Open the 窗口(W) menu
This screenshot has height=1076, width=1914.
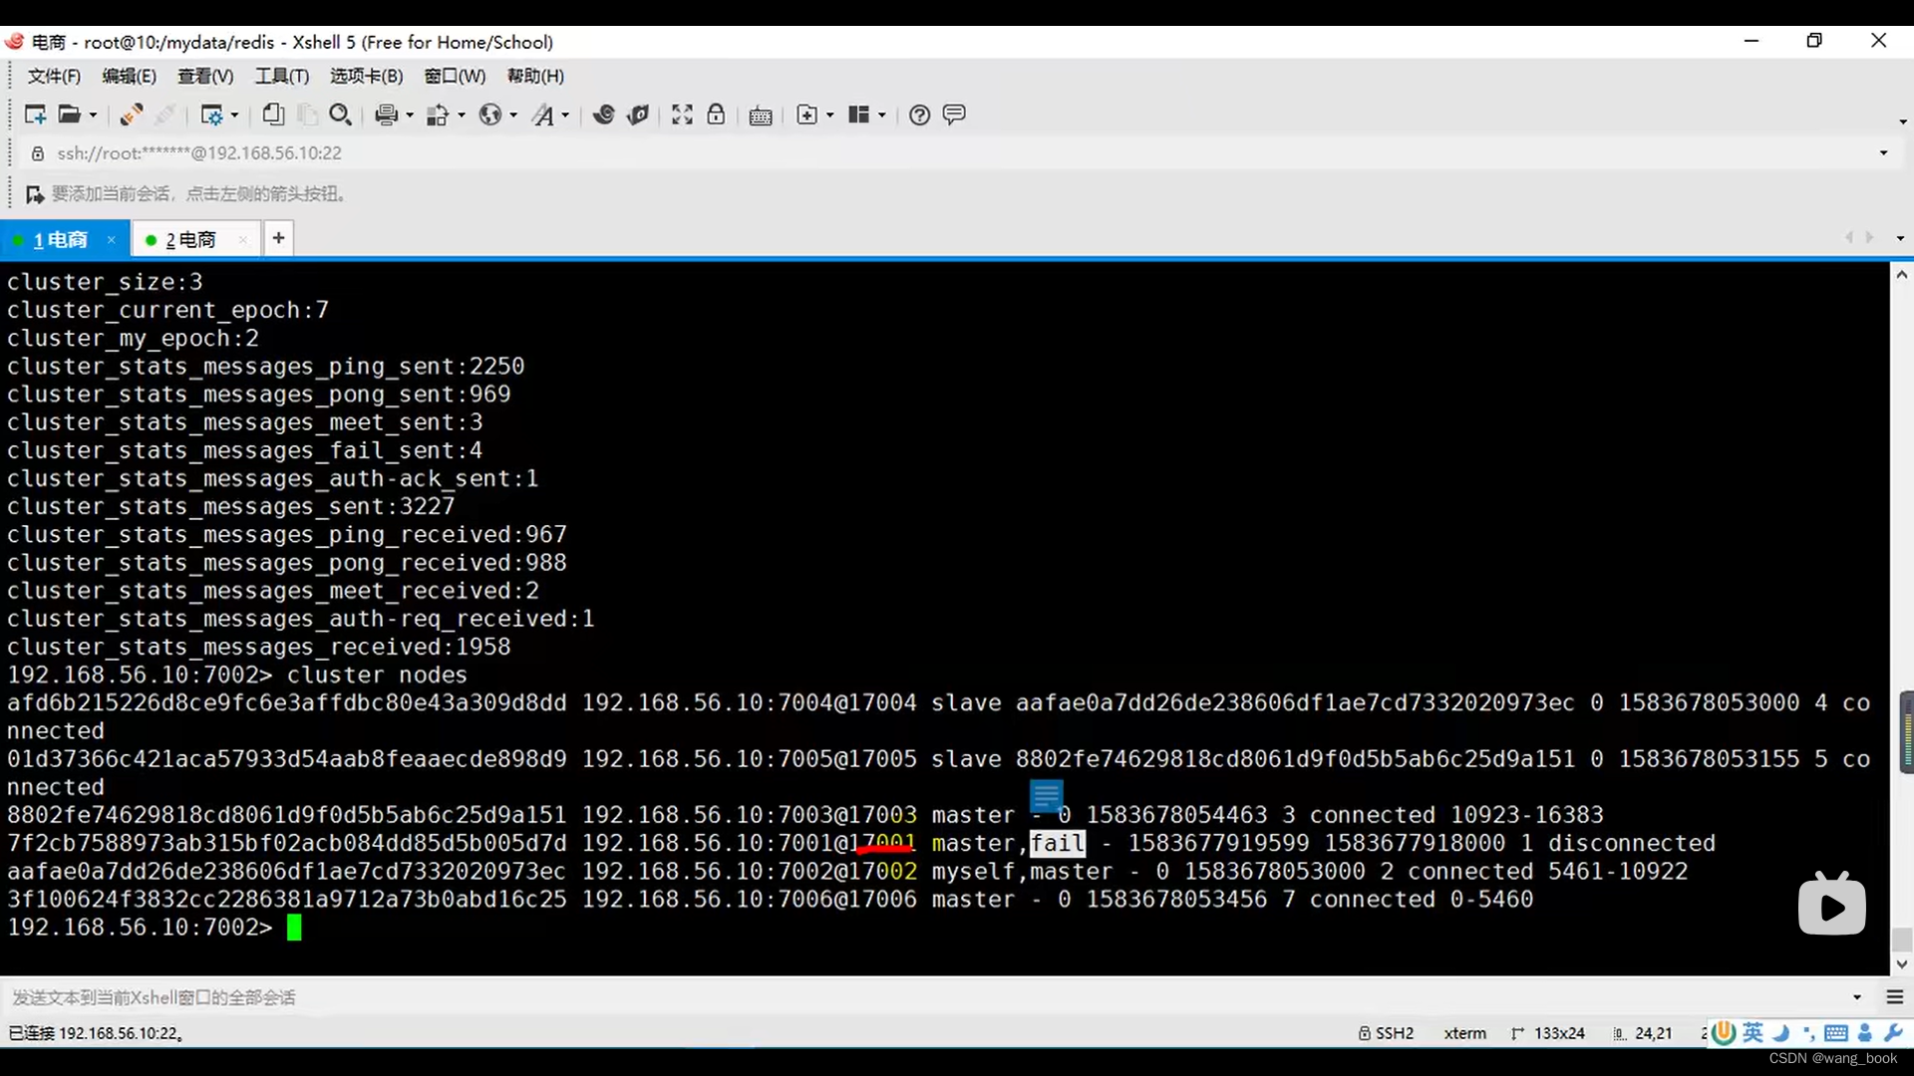[455, 76]
